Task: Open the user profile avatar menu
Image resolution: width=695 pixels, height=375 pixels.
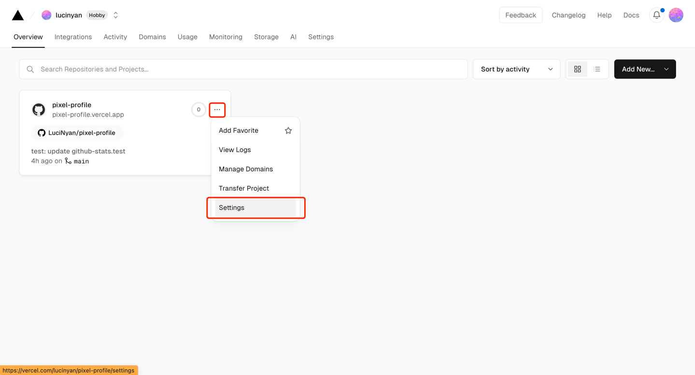Action: 676,15
